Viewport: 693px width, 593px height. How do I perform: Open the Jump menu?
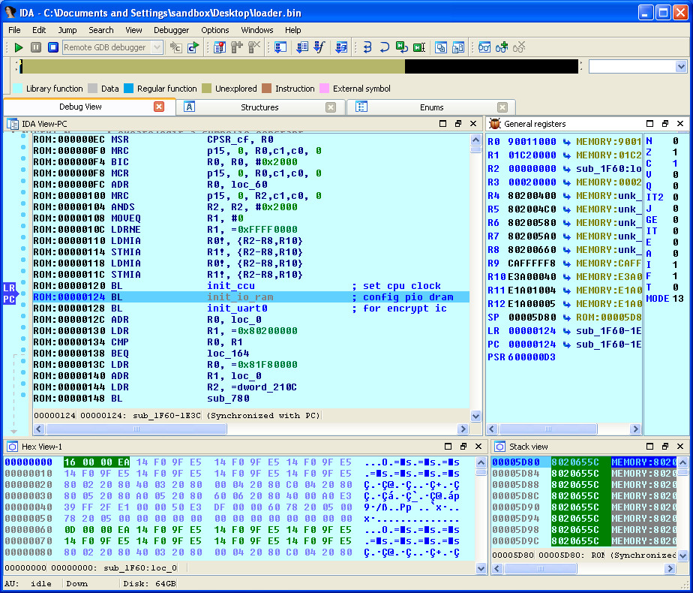(67, 30)
